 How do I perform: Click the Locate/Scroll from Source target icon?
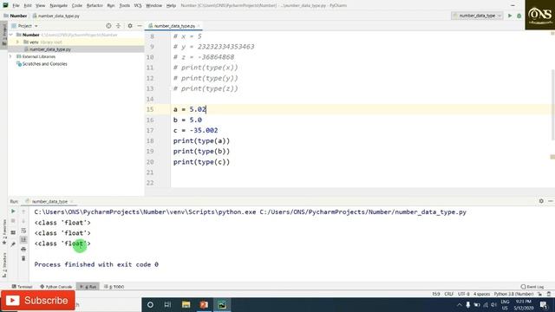coord(108,26)
